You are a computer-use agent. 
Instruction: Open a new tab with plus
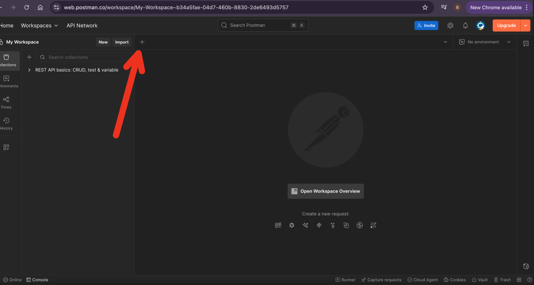coord(142,42)
